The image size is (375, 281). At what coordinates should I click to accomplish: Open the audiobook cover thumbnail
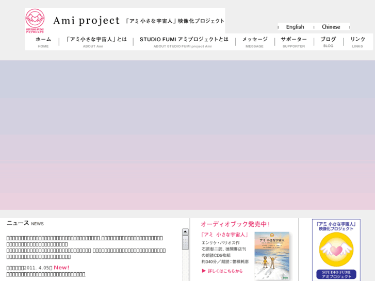[x=272, y=256]
